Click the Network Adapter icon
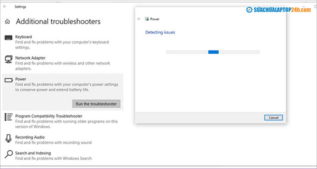 [x=8, y=60]
